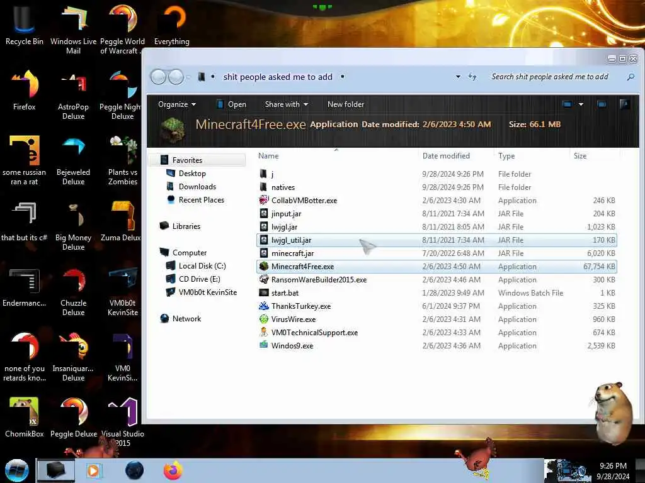Select start.bat file
This screenshot has height=483, width=645.
coord(437,293)
